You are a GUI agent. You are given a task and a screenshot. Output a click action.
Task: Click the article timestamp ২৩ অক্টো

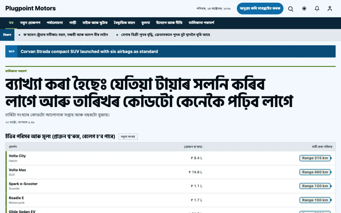pos(20,122)
